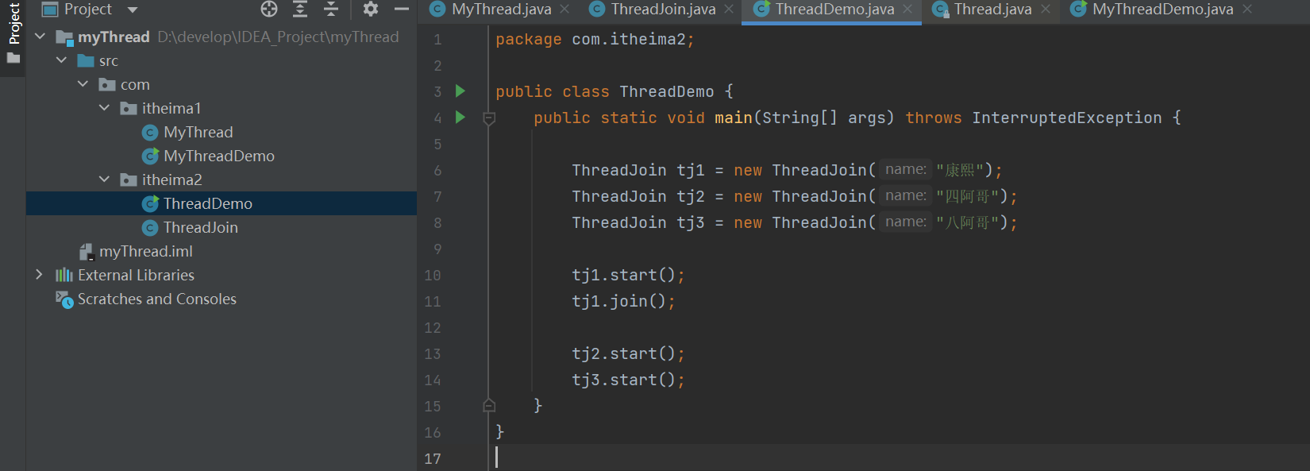Click fold end marker on line 15
The image size is (1310, 471).
click(489, 406)
